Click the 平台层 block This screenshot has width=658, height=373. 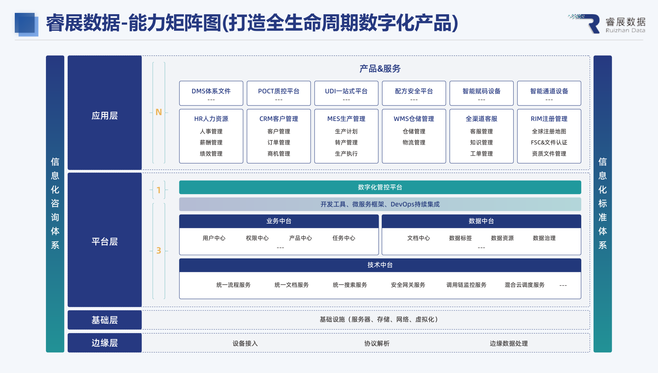click(x=105, y=240)
